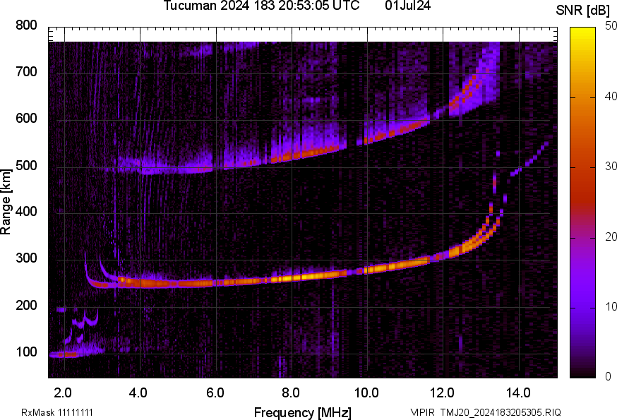Click range tick label '500'
Image resolution: width=617 pixels, height=420 pixels.
pyautogui.click(x=26, y=165)
